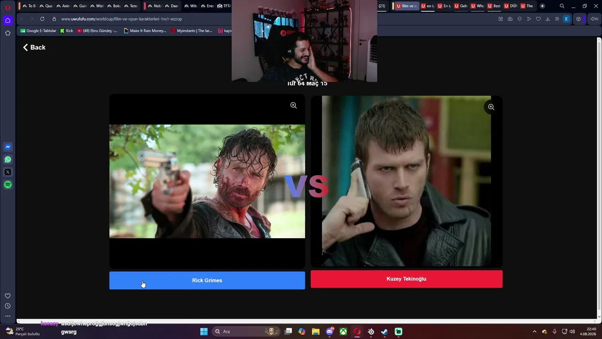Switch to the 'film ve o...' tab

tap(406, 6)
